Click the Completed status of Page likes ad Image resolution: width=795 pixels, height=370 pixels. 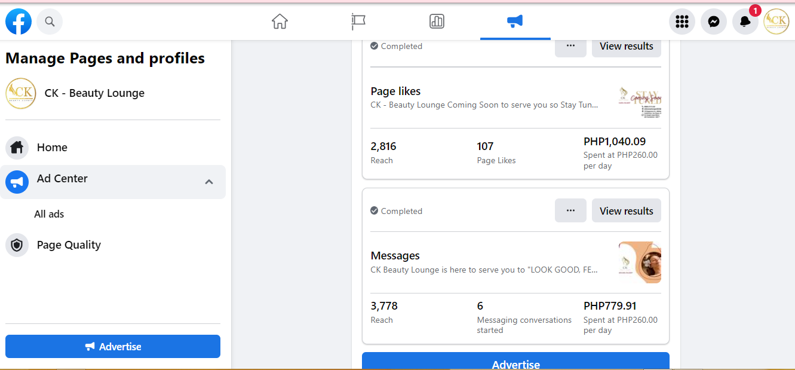click(x=396, y=46)
